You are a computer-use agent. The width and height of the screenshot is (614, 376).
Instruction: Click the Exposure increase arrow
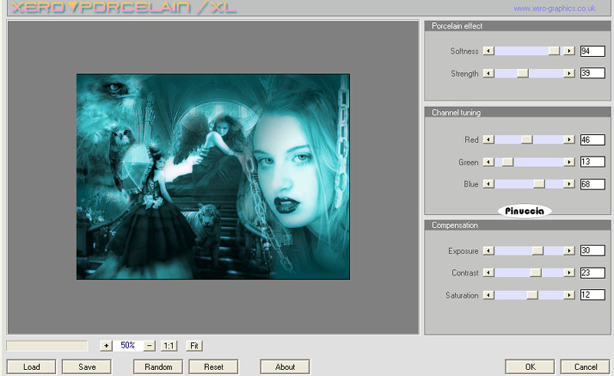[x=569, y=251]
